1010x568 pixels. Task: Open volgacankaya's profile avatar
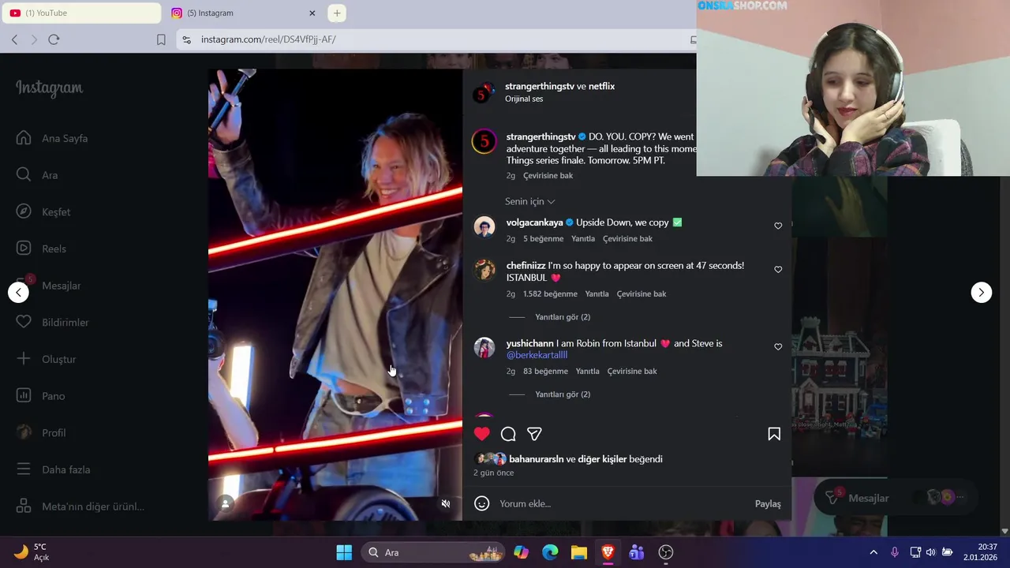(484, 227)
